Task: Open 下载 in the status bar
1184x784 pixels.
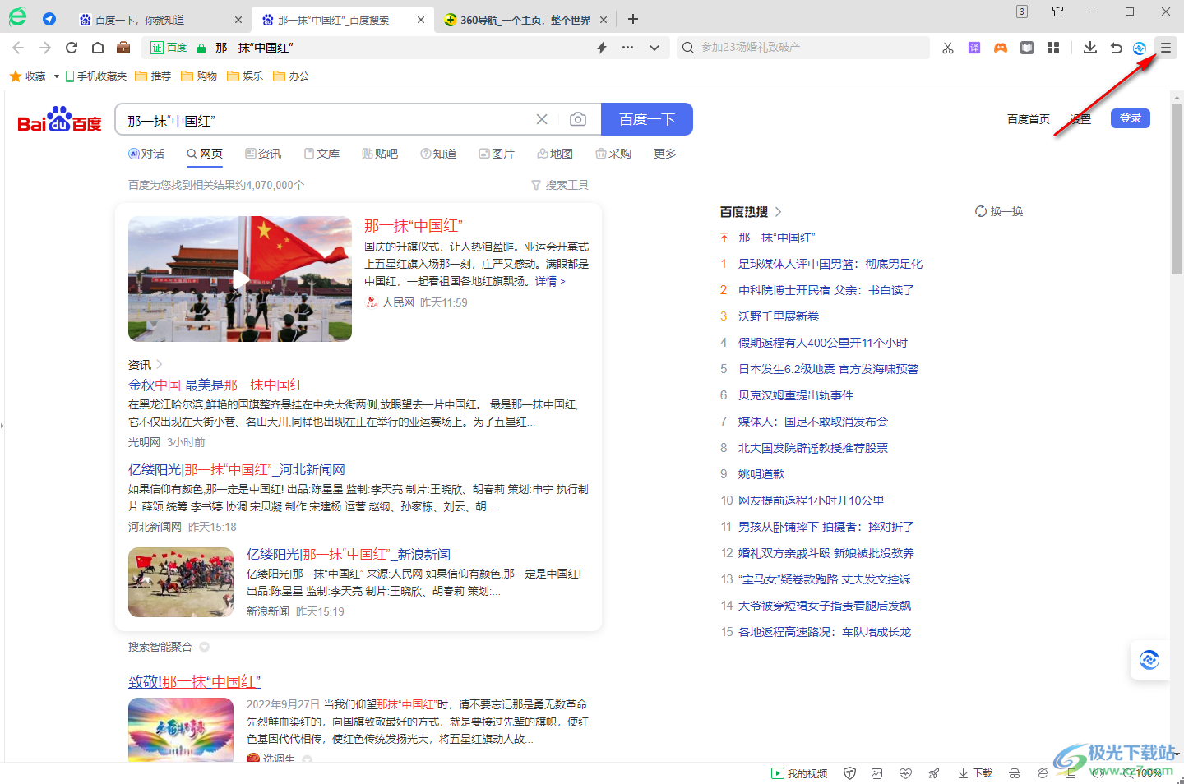Action: [x=975, y=773]
